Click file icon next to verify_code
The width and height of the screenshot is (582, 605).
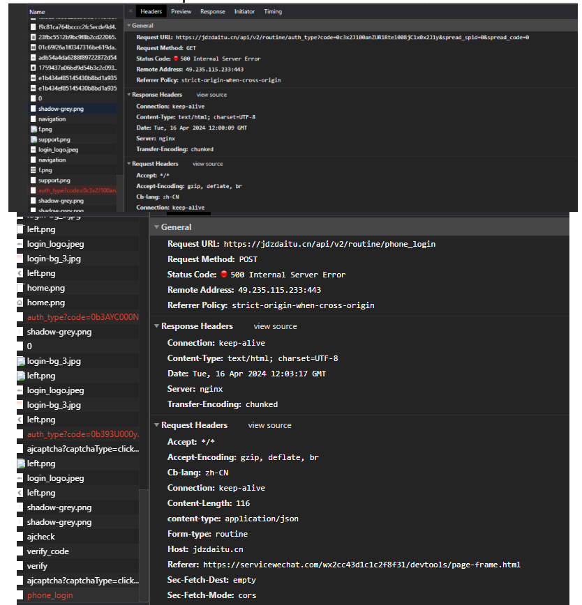point(20,551)
